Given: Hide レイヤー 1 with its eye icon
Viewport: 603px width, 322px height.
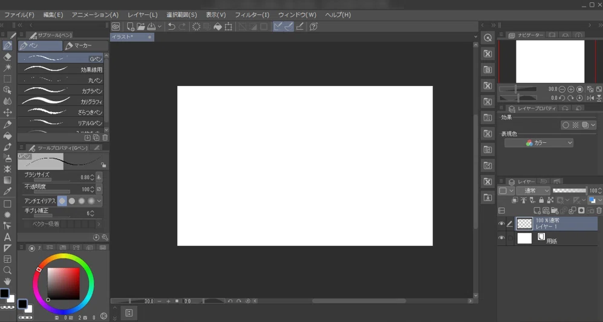Looking at the screenshot, I should pyautogui.click(x=501, y=223).
